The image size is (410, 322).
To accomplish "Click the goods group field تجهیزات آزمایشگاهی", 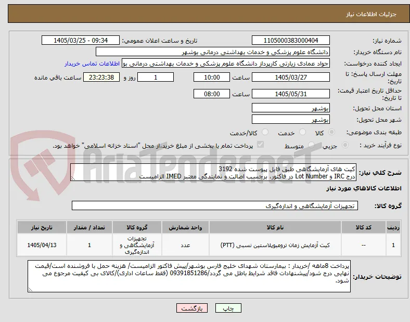I will tap(215, 205).
